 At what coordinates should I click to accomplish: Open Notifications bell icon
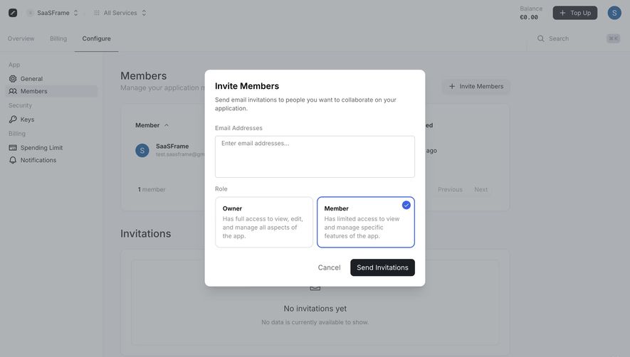pos(13,160)
